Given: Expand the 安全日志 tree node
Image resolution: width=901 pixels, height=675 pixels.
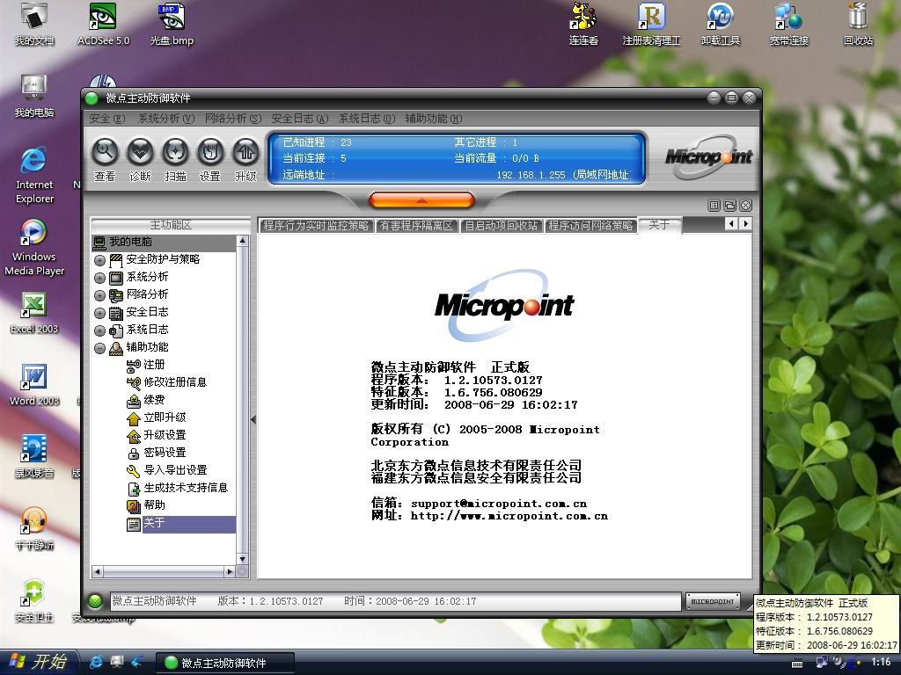Looking at the screenshot, I should (x=99, y=314).
